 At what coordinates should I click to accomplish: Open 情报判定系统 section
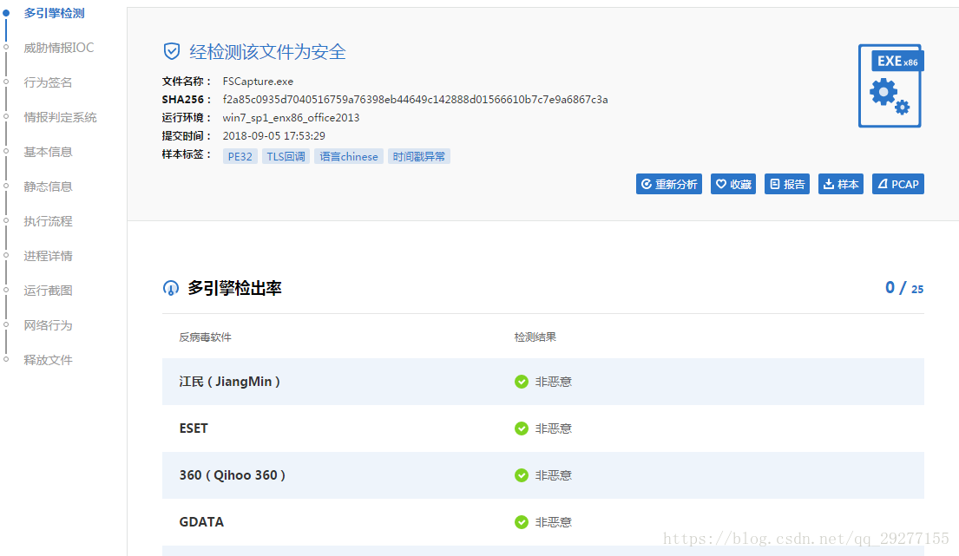point(60,117)
